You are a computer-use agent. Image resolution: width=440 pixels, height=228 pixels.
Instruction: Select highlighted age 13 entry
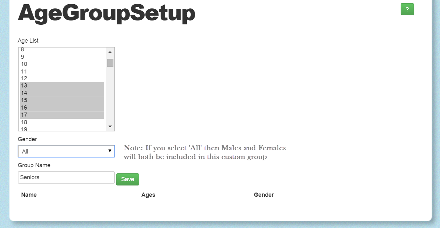pyautogui.click(x=62, y=86)
